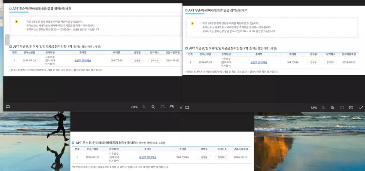
Task: Click the gray scroll handle in left window
Action: (x=7, y=40)
